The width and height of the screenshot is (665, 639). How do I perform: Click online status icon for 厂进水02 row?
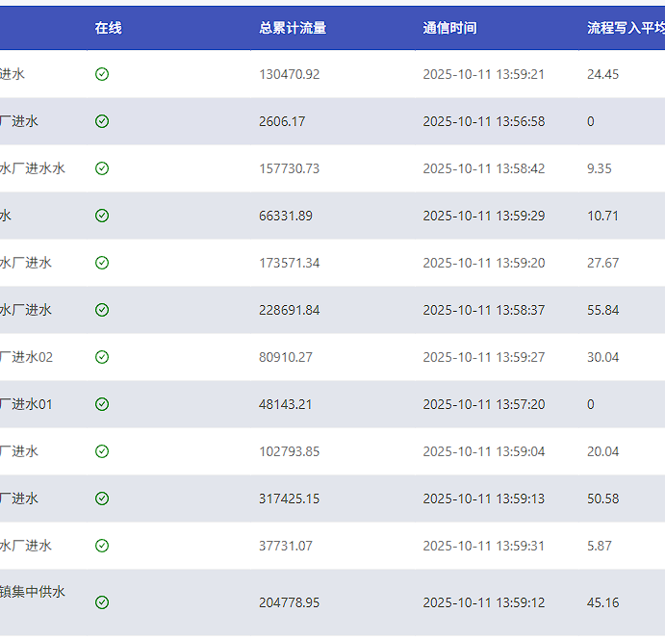[x=102, y=357]
